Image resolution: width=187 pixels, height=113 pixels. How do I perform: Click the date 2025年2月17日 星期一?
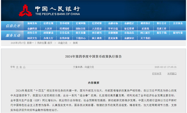[x=22, y=43]
